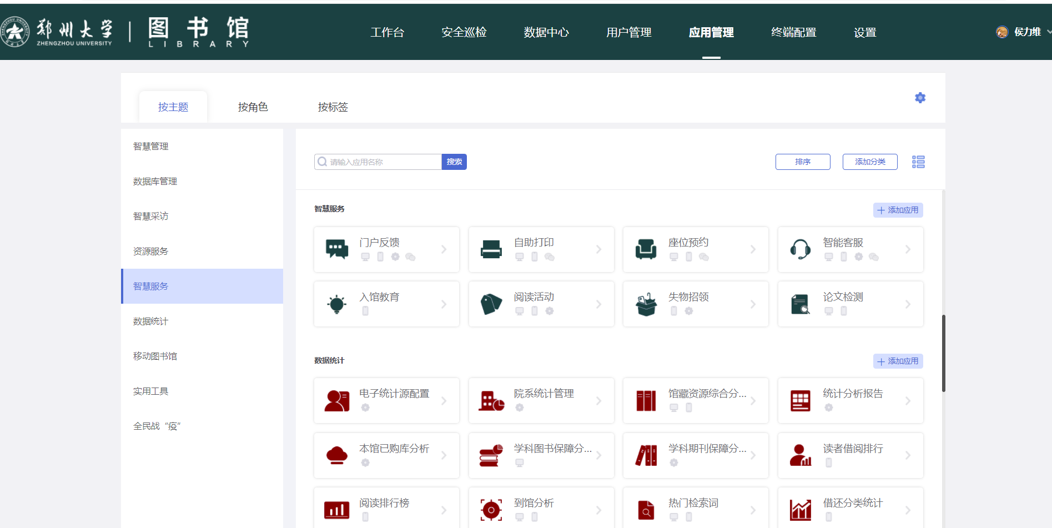
Task: Click the 失物招领 box icon
Action: pos(646,304)
